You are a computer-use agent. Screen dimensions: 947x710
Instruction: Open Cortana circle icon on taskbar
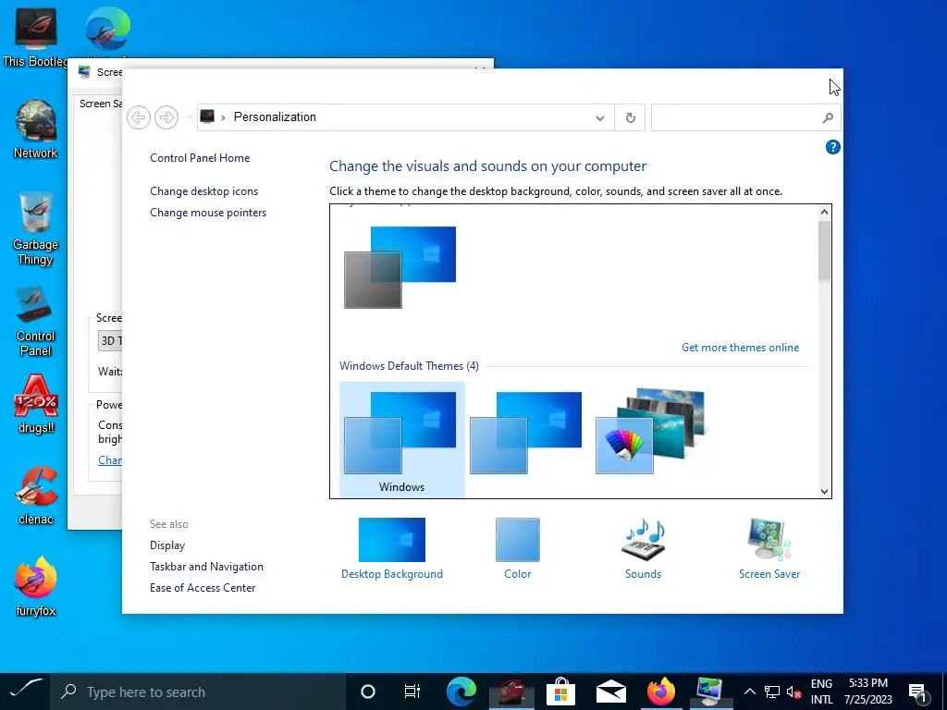point(367,692)
